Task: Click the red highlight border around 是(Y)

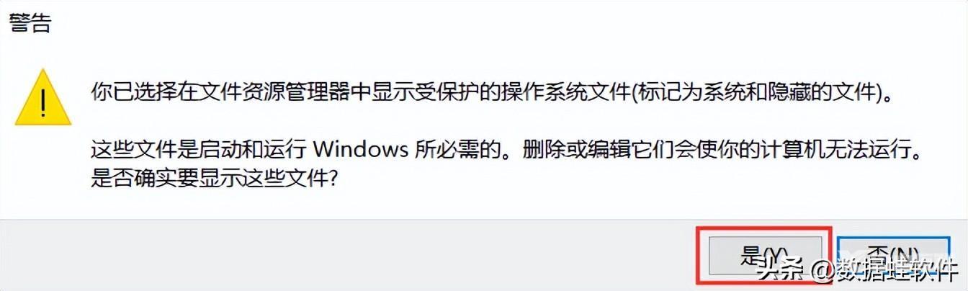Action: (x=765, y=228)
